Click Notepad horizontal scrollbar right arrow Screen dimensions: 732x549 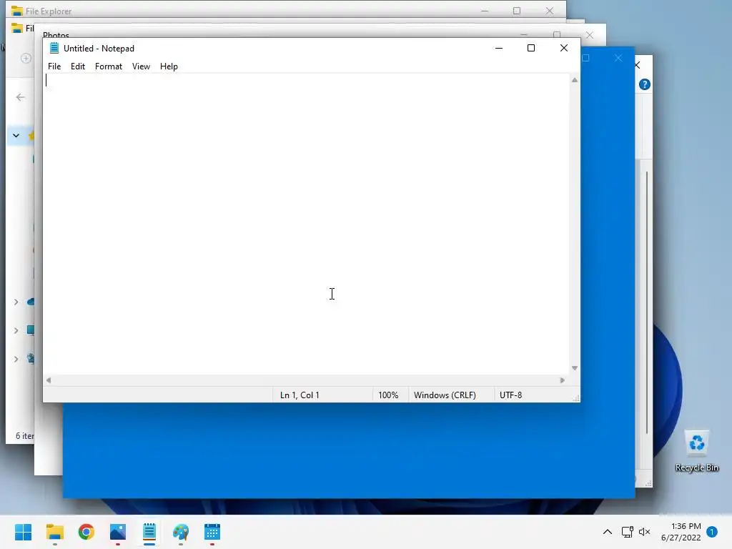(x=562, y=380)
